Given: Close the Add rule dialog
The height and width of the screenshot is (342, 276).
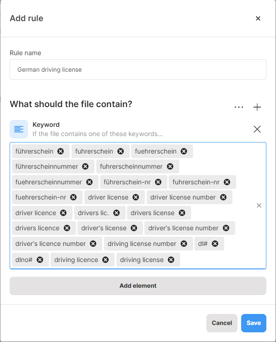Looking at the screenshot, I should pyautogui.click(x=258, y=18).
